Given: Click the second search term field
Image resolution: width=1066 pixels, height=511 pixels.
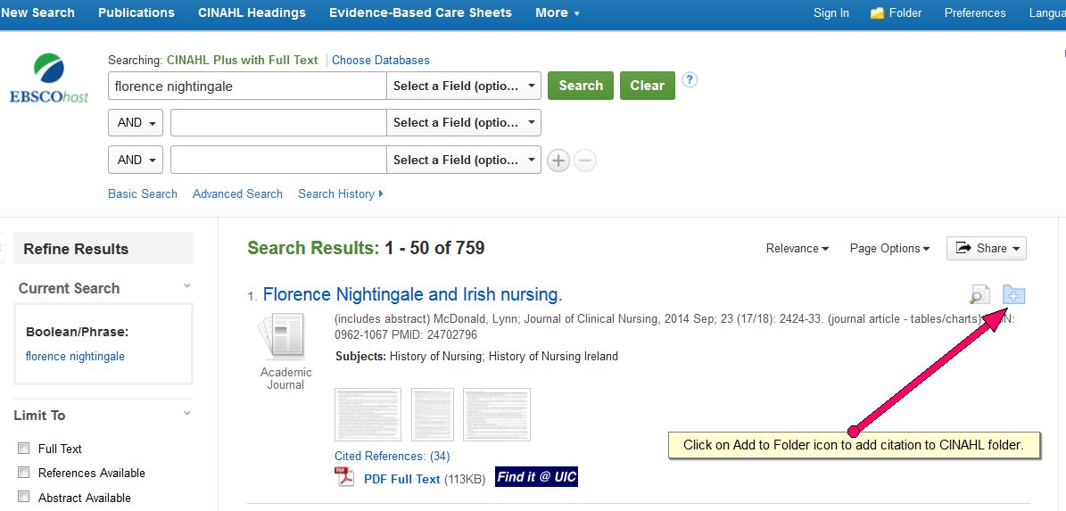Looking at the screenshot, I should [278, 123].
